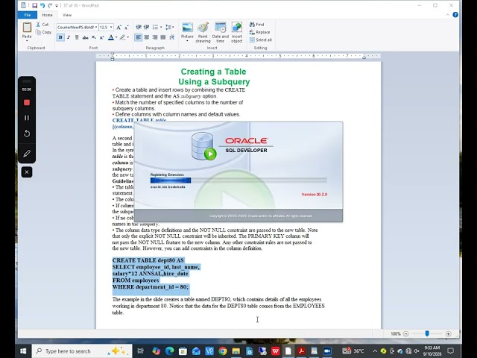The height and width of the screenshot is (358, 477).
Task: Increase paragraph indent
Action: coord(146,27)
